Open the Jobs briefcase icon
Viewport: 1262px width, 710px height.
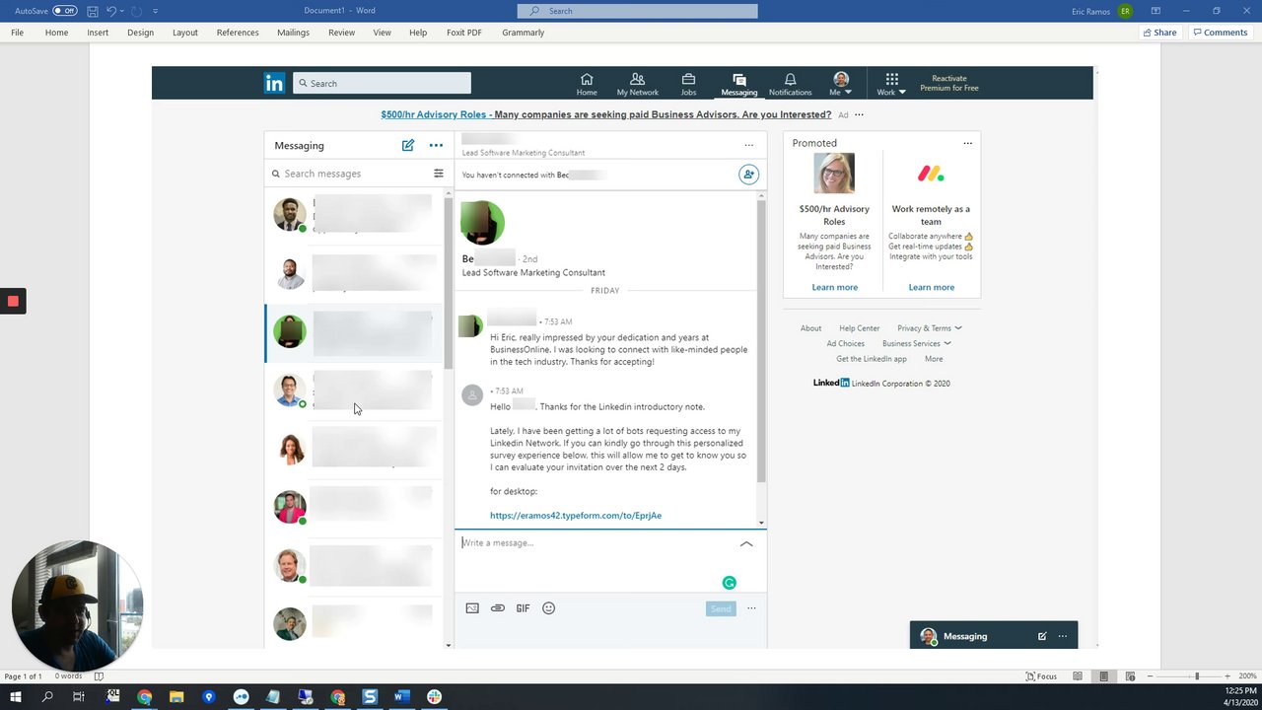[688, 84]
